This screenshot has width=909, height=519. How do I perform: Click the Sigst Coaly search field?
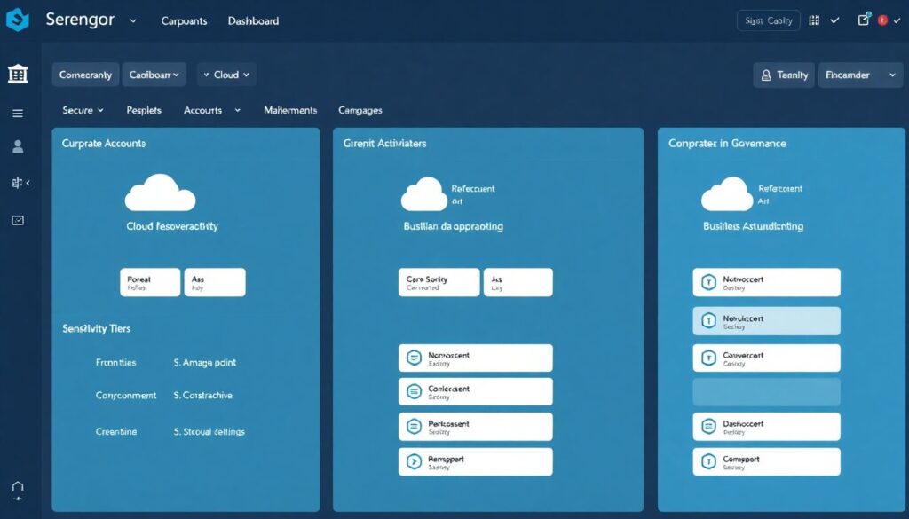coord(768,20)
